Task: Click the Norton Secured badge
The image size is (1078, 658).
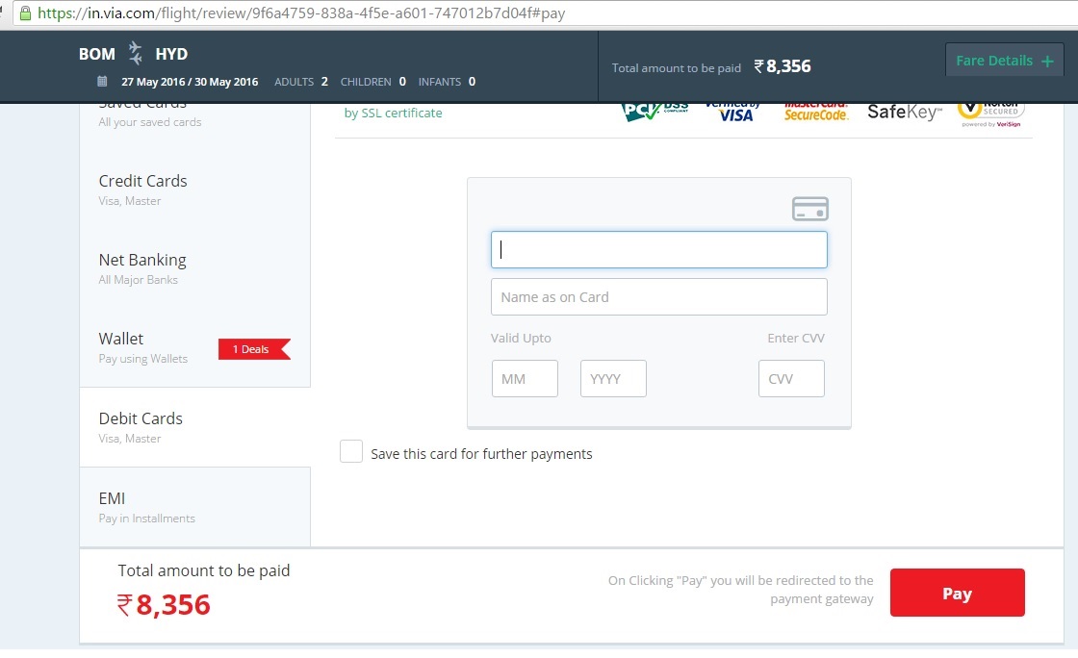Action: (x=990, y=112)
